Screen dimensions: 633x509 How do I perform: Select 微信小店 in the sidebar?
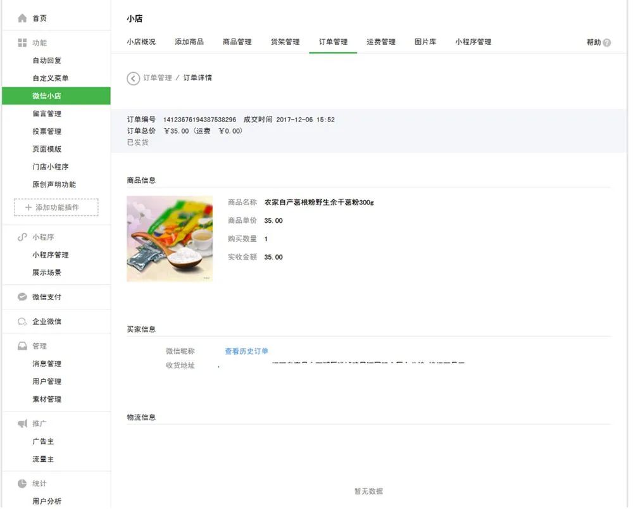click(x=47, y=96)
